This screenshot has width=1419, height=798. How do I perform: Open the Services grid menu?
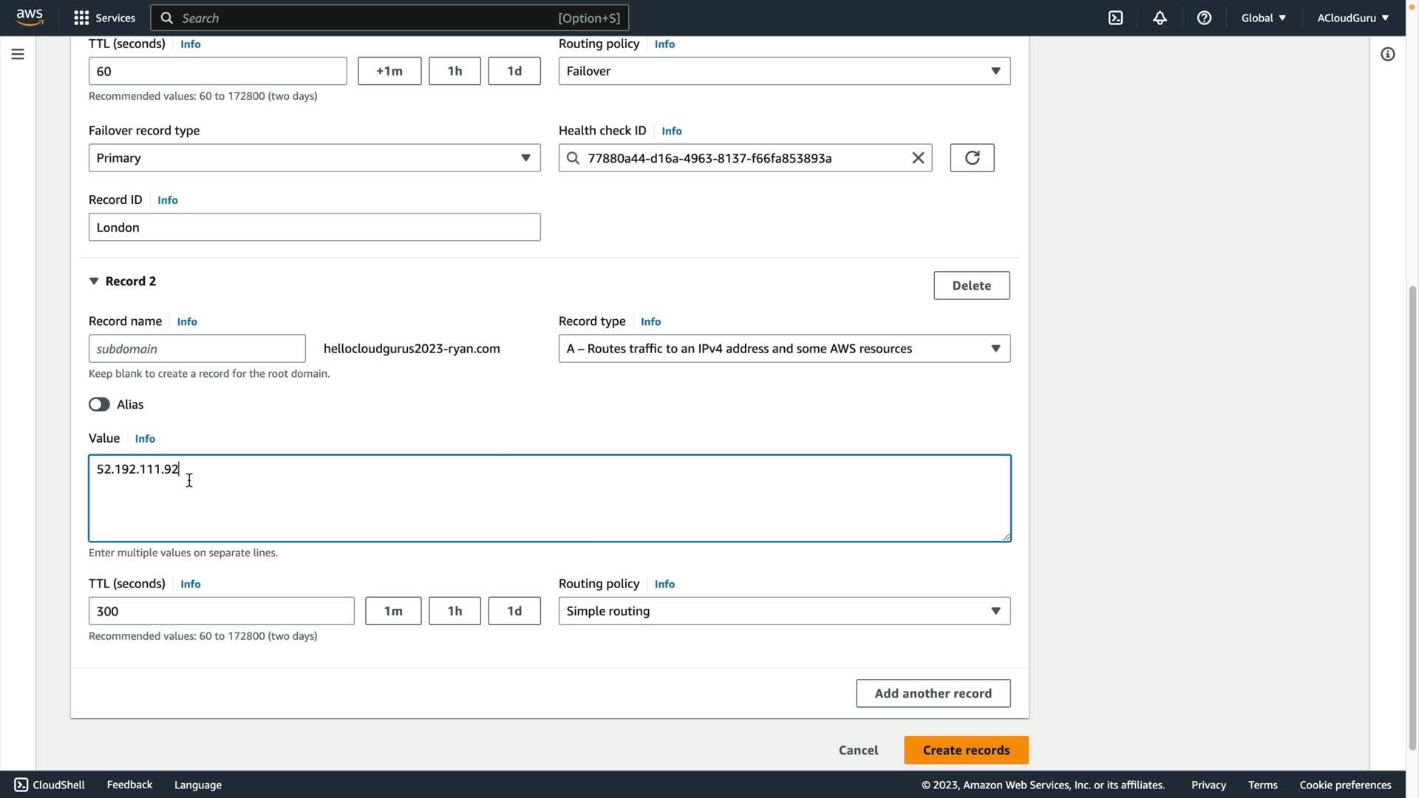[x=104, y=18]
